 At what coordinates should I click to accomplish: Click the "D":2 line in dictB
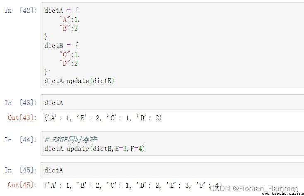(68, 63)
